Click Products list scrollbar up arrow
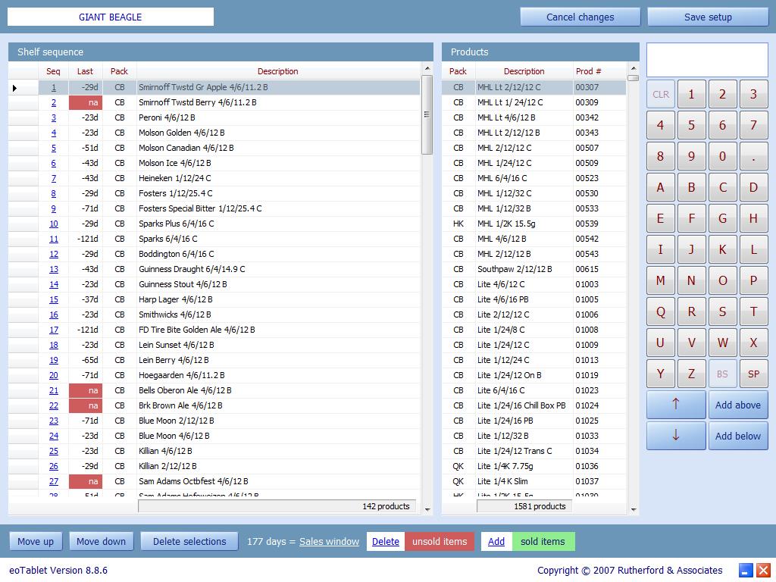This screenshot has width=776, height=582. coord(634,67)
